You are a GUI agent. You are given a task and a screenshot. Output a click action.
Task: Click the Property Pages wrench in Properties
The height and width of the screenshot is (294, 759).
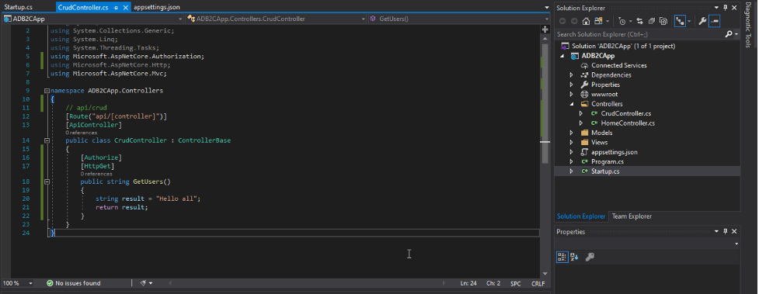(x=589, y=258)
